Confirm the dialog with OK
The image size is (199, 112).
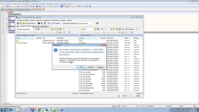(x=81, y=67)
